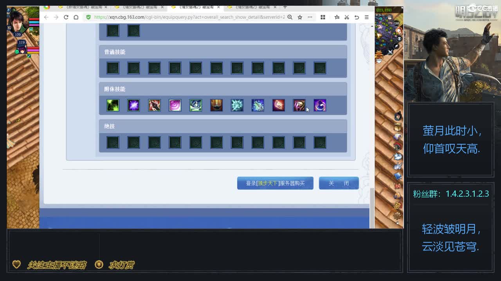Bookmark this page with the star
This screenshot has width=501, height=281.
[300, 17]
